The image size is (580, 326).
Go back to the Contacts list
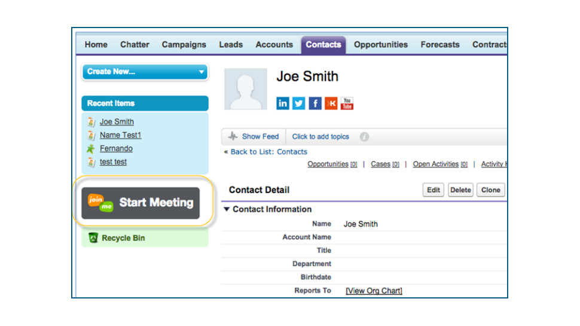pos(268,152)
